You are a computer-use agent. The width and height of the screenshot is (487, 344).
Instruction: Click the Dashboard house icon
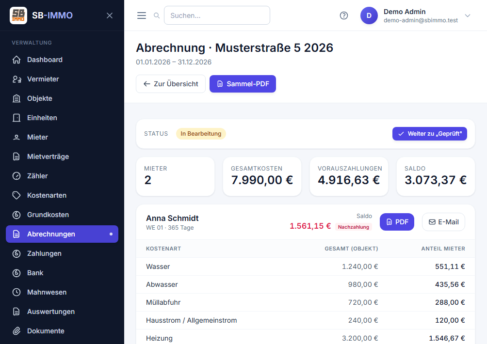coord(16,60)
